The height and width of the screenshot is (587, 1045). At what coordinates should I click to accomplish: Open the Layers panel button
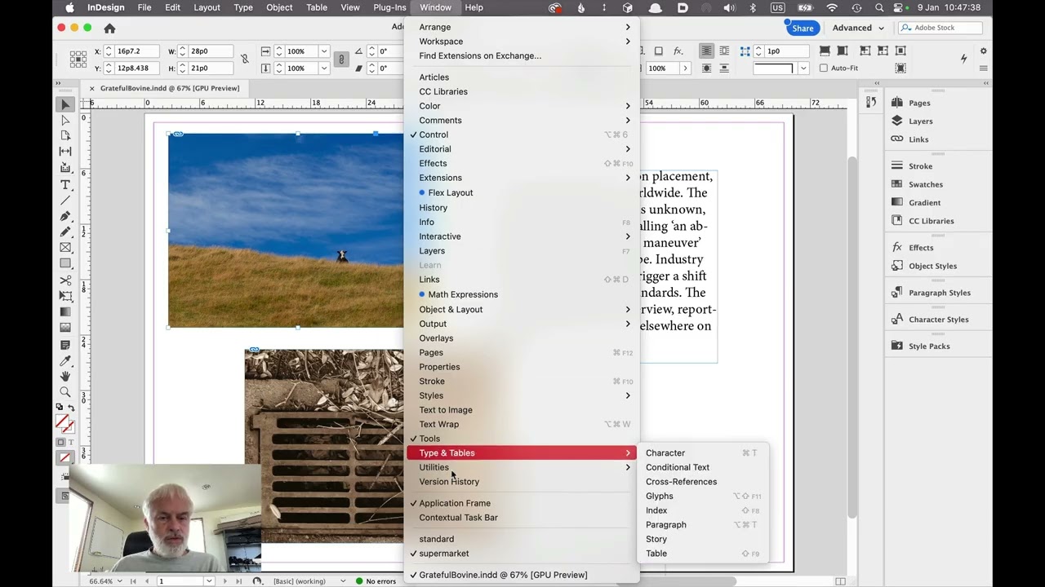tap(921, 121)
